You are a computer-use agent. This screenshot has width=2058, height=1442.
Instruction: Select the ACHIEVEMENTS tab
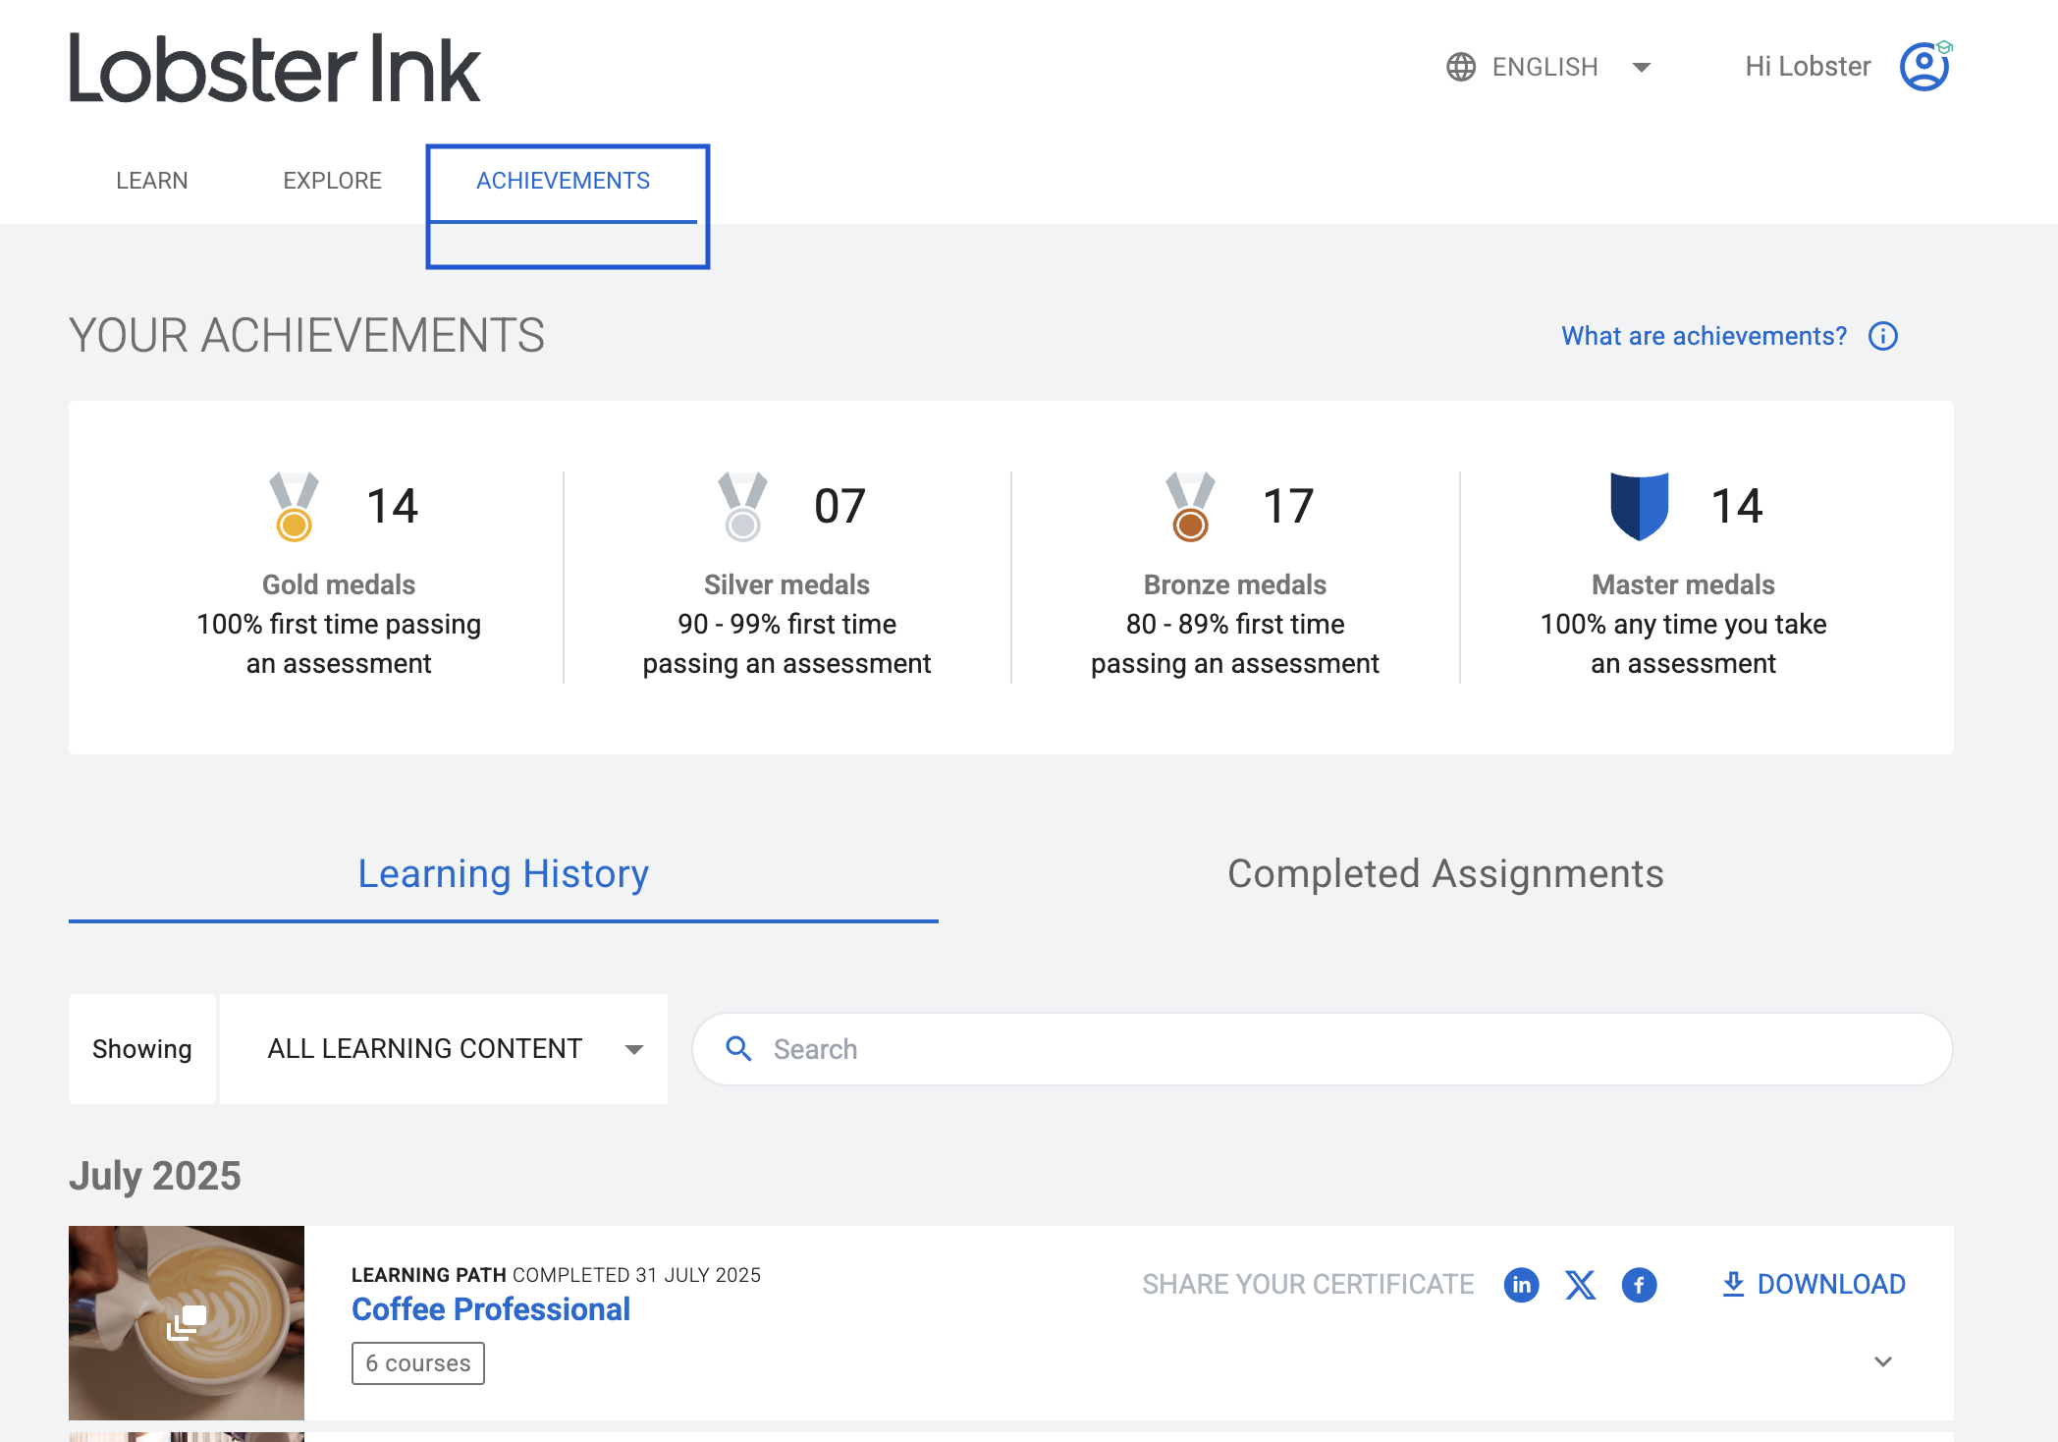pos(564,181)
